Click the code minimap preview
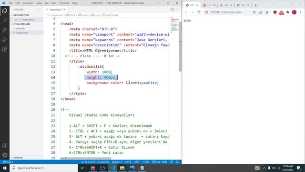This screenshot has width=305, height=172. 175,25
